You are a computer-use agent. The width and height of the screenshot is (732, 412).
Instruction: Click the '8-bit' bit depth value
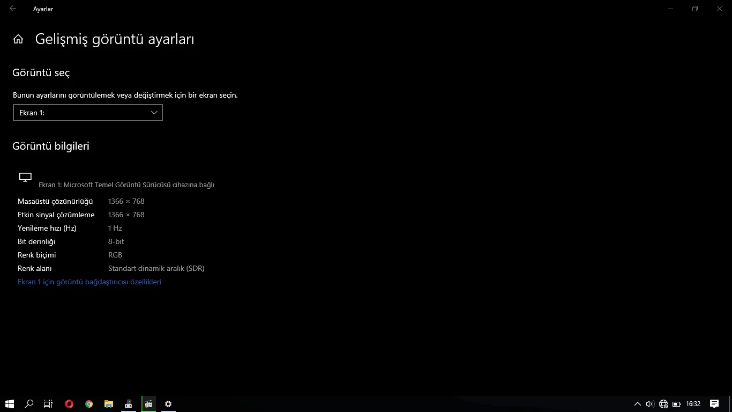116,241
